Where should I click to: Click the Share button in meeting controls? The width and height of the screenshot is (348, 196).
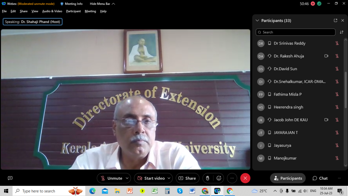[x=188, y=178]
